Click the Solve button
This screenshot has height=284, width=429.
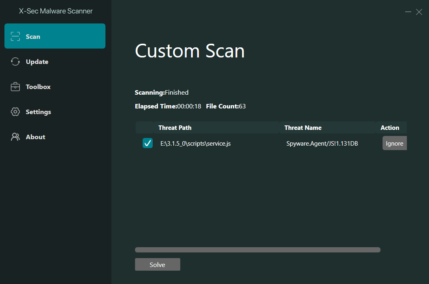(x=158, y=265)
